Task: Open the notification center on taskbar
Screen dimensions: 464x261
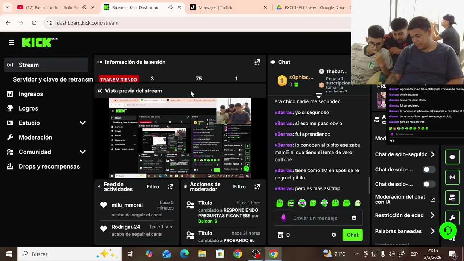Action: coord(452,254)
